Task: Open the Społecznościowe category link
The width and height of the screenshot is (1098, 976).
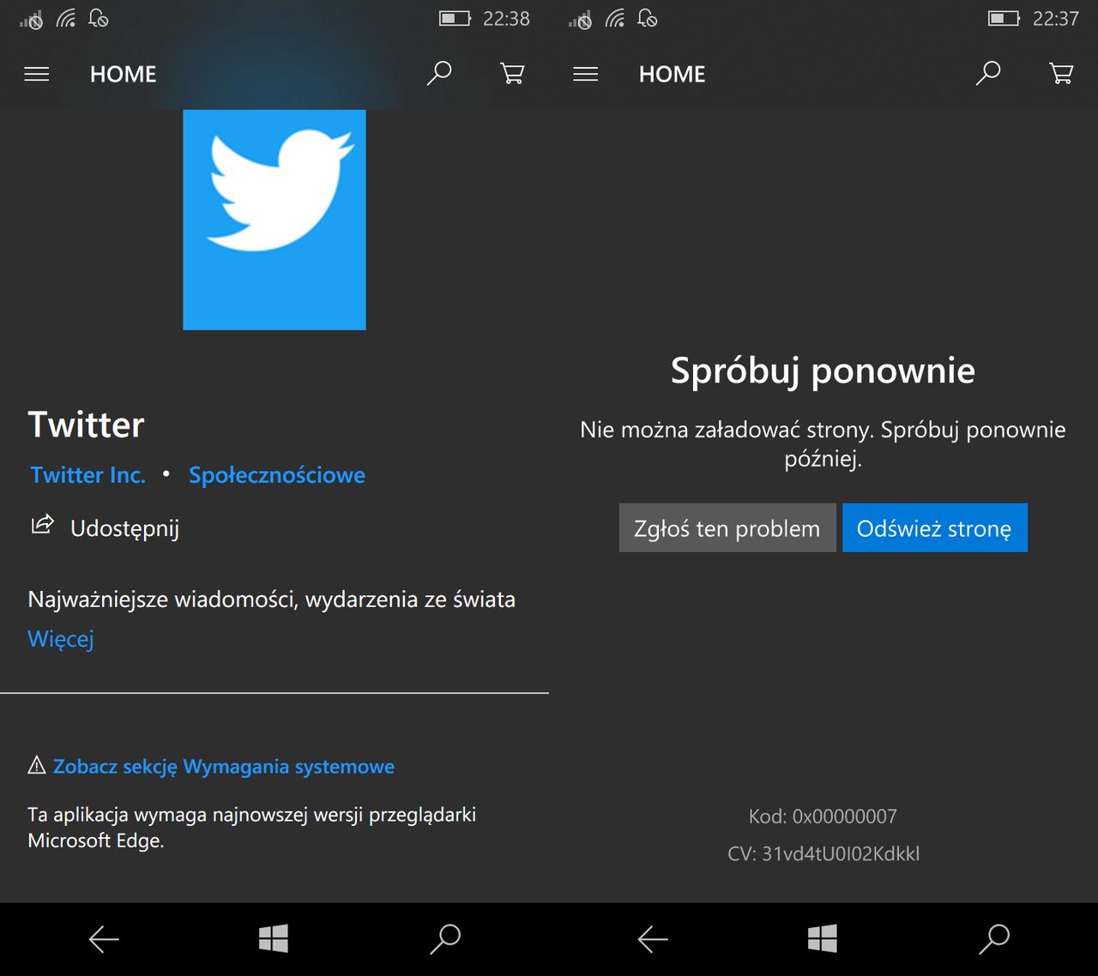Action: coord(277,475)
